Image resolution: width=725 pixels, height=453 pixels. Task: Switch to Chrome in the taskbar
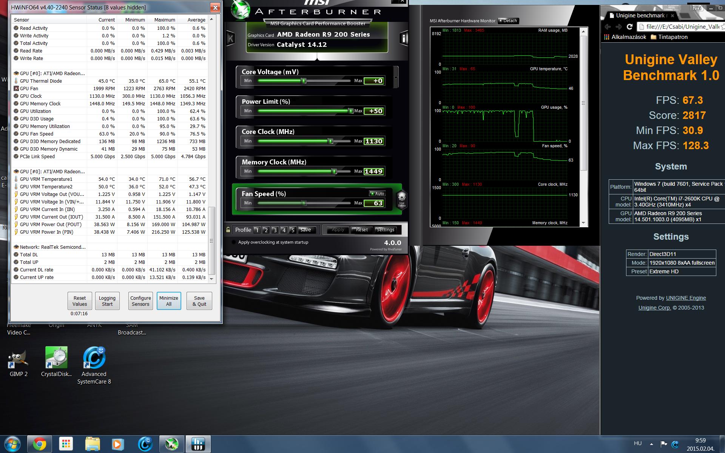pyautogui.click(x=39, y=444)
